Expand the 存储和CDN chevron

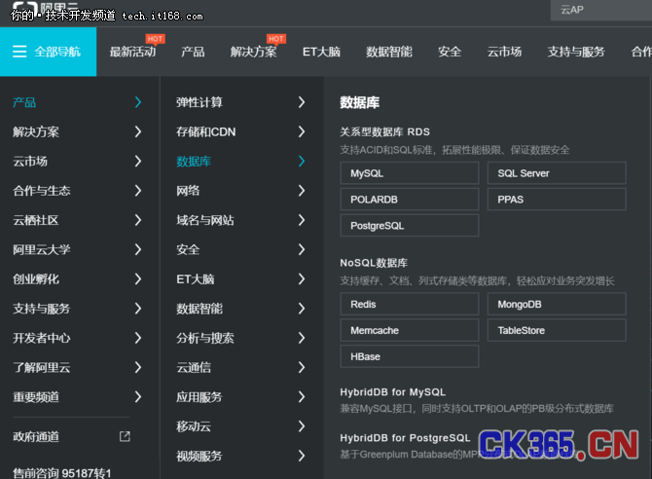tap(302, 132)
